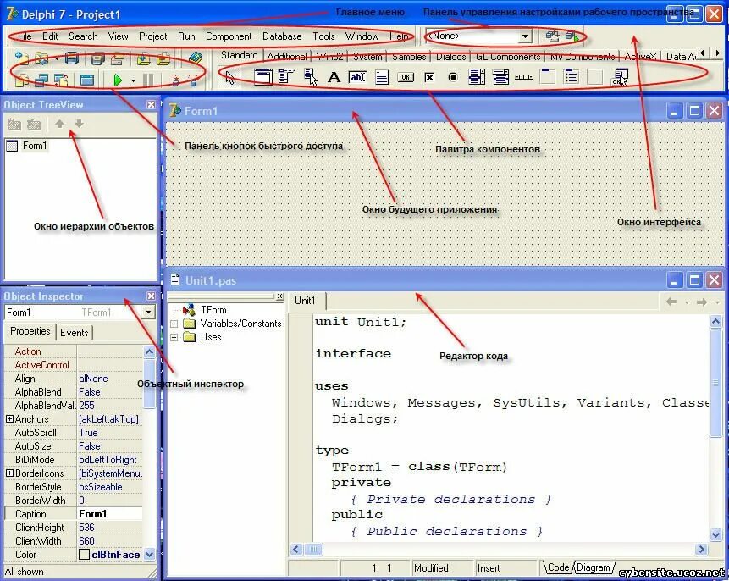Select Form1 in Object TreeView
This screenshot has width=729, height=581.
(35, 146)
